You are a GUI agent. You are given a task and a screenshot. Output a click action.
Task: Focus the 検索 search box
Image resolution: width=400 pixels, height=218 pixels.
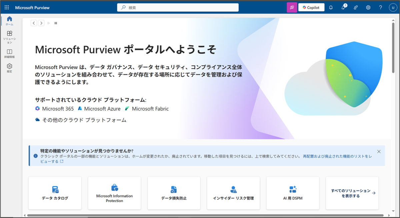[x=178, y=7]
